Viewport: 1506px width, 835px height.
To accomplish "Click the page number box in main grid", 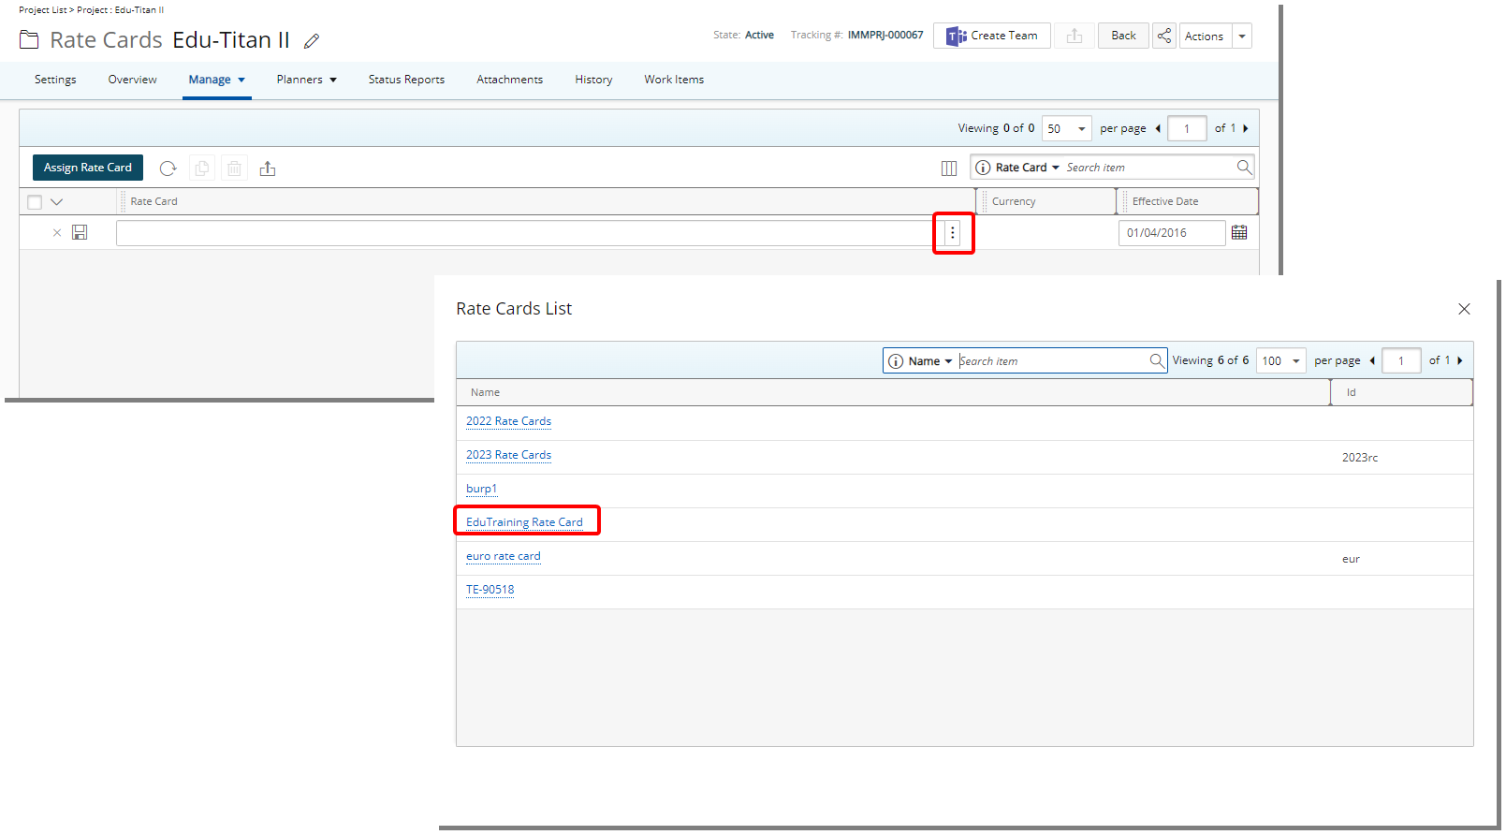I will 1187,129.
